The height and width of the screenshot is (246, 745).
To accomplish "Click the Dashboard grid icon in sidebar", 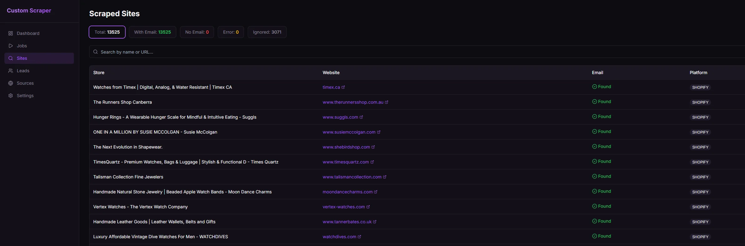I will [x=11, y=33].
